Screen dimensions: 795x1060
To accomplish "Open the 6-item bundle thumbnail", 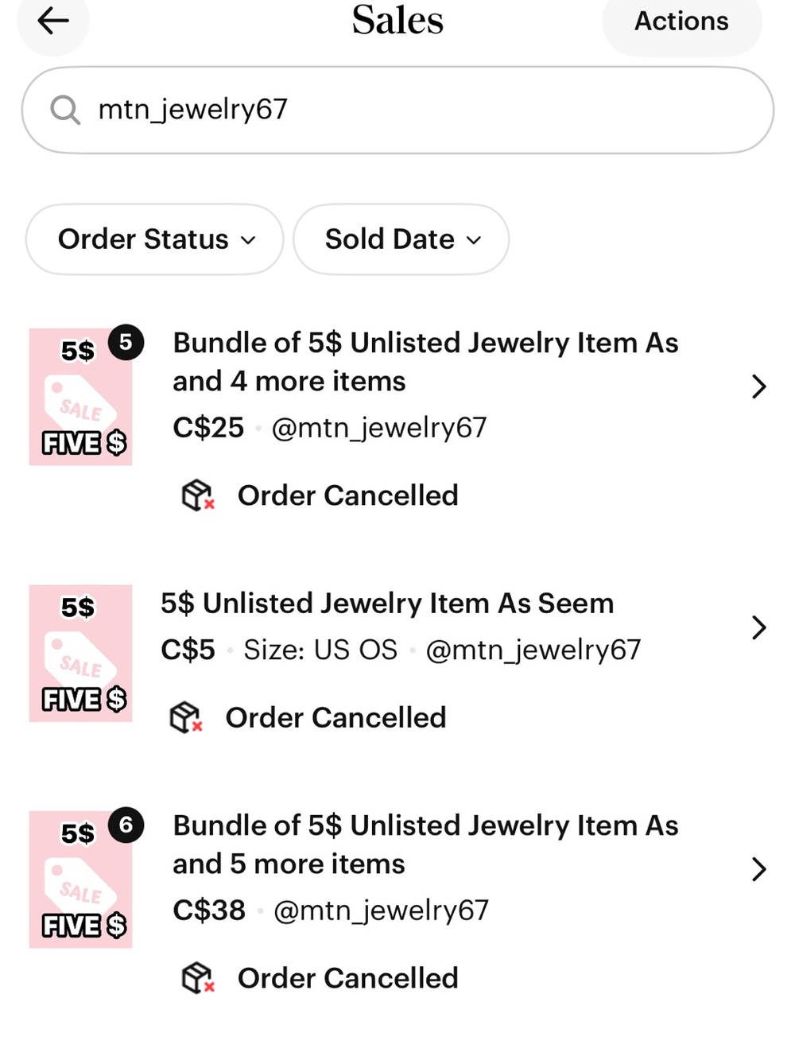I will [80, 879].
